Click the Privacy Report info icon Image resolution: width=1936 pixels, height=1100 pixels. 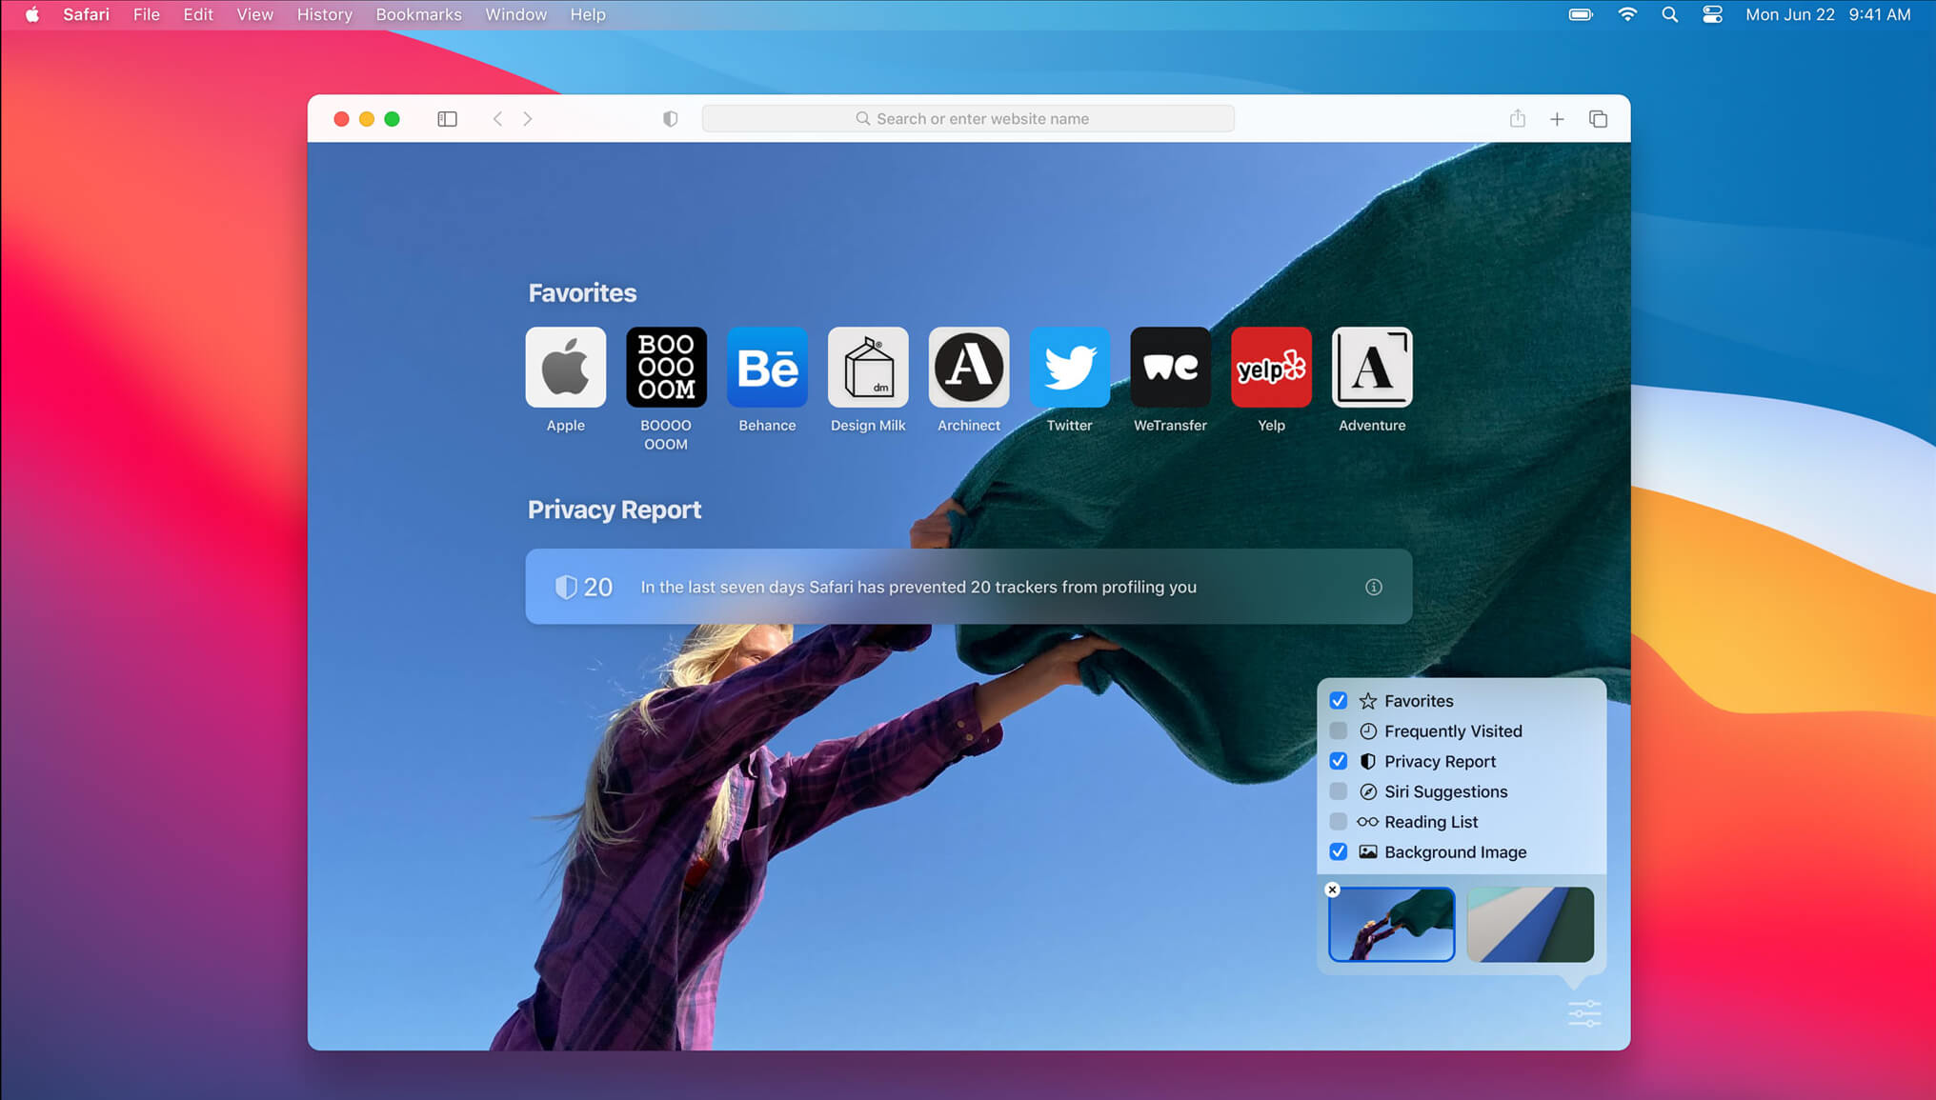click(x=1373, y=587)
